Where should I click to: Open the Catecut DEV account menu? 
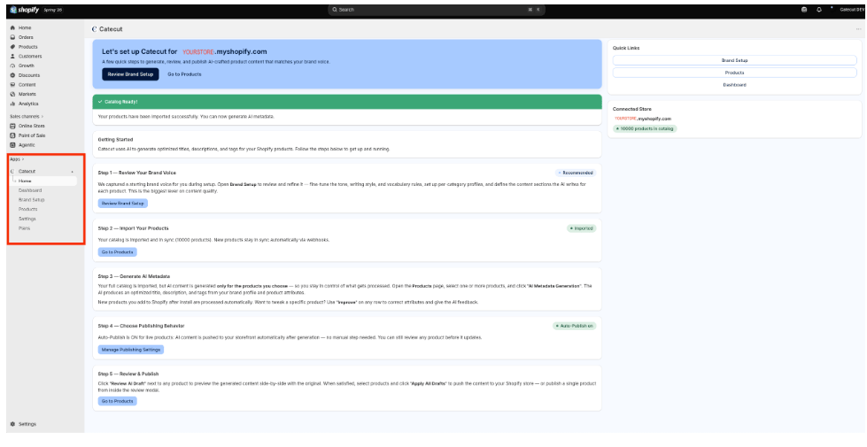click(x=852, y=10)
